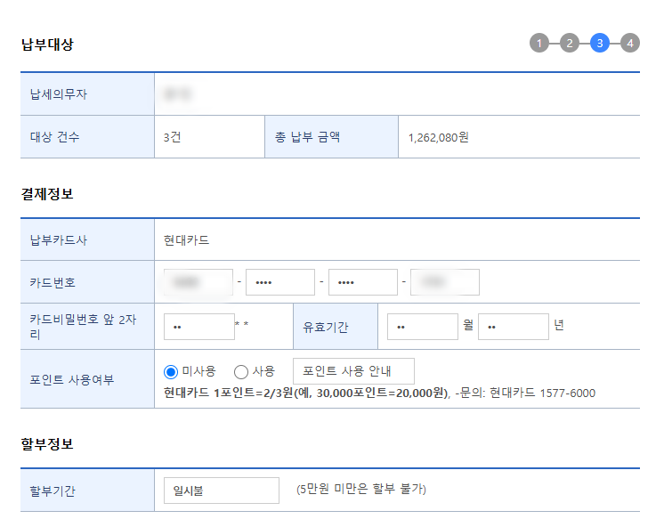The width and height of the screenshot is (664, 519).
Task: Click step 4 circle indicator
Action: 630,43
